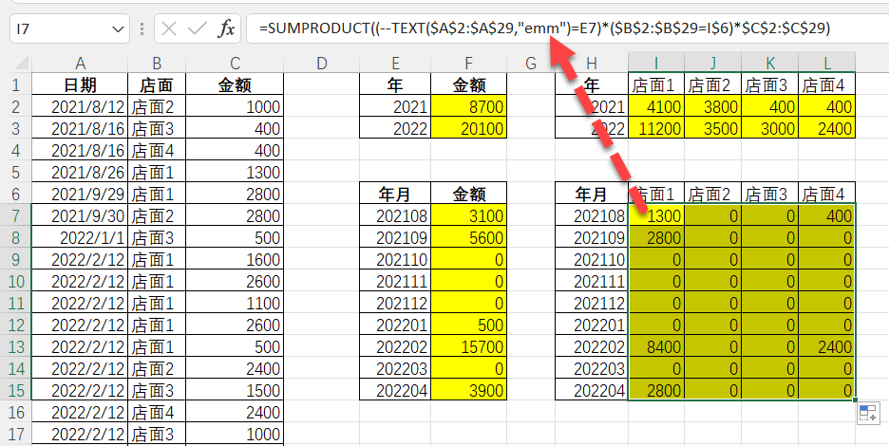Click cell 3500 in row 3
The height and width of the screenshot is (446, 889).
pyautogui.click(x=712, y=129)
